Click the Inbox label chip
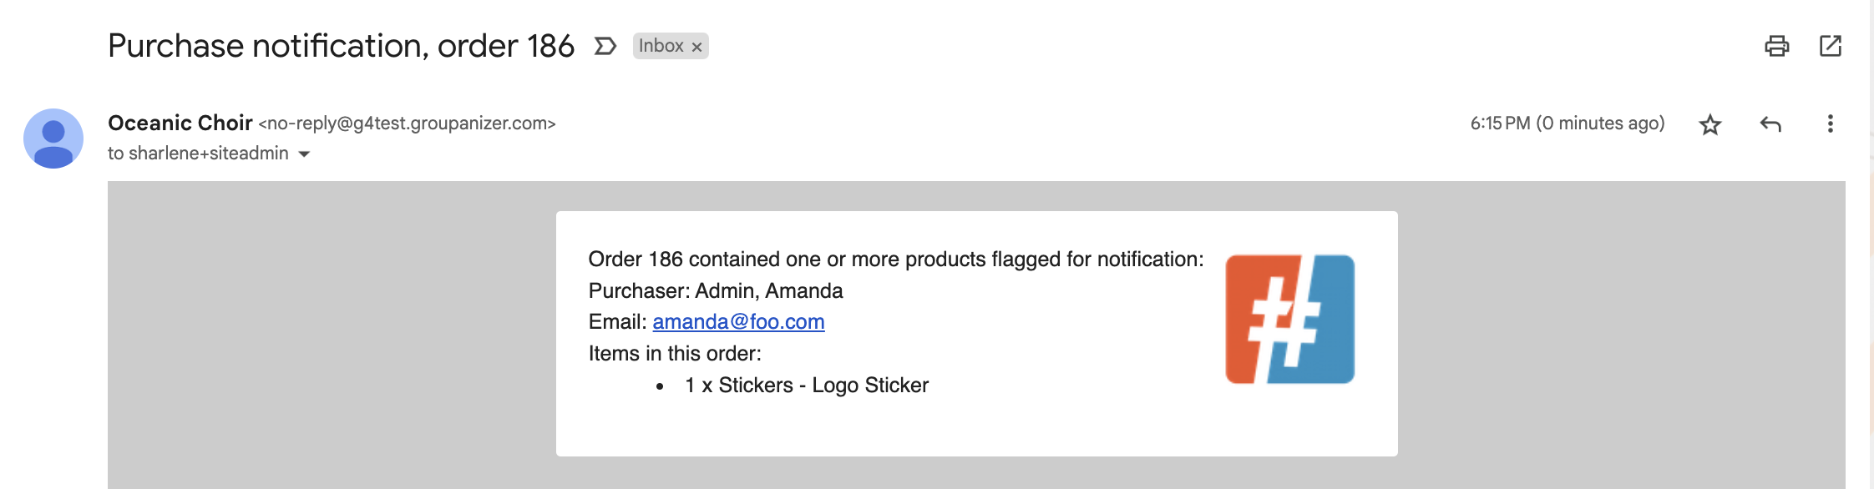 click(661, 46)
